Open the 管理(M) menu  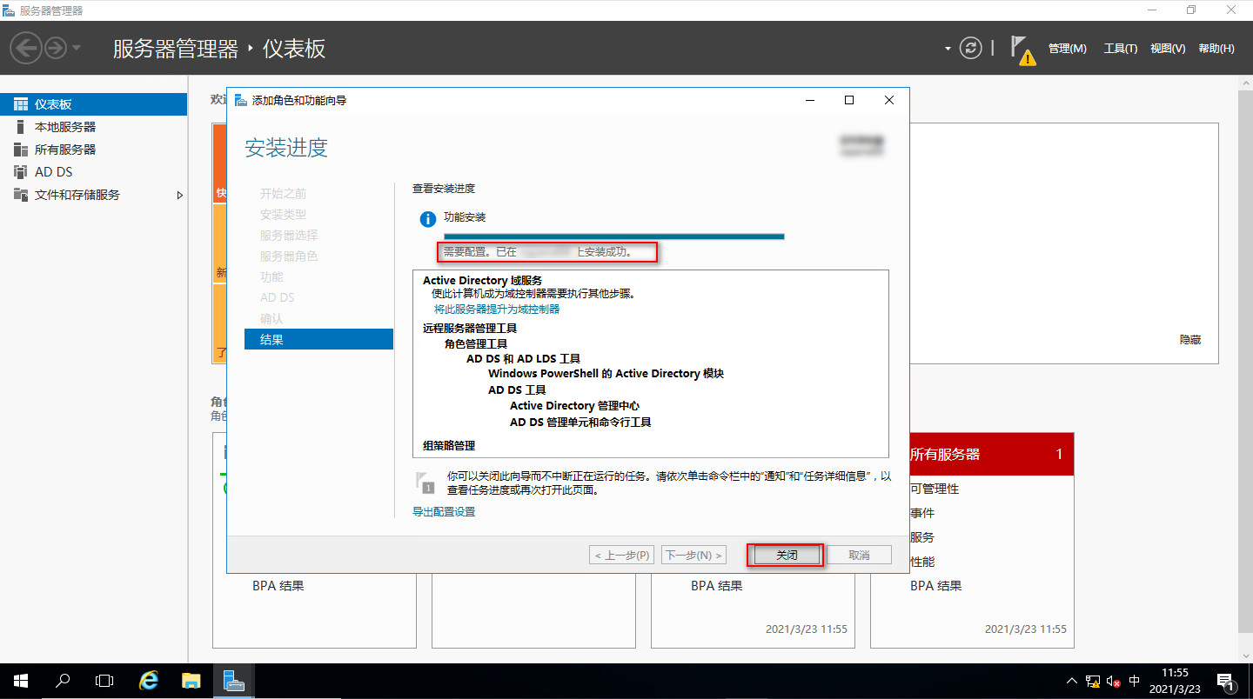[1068, 49]
